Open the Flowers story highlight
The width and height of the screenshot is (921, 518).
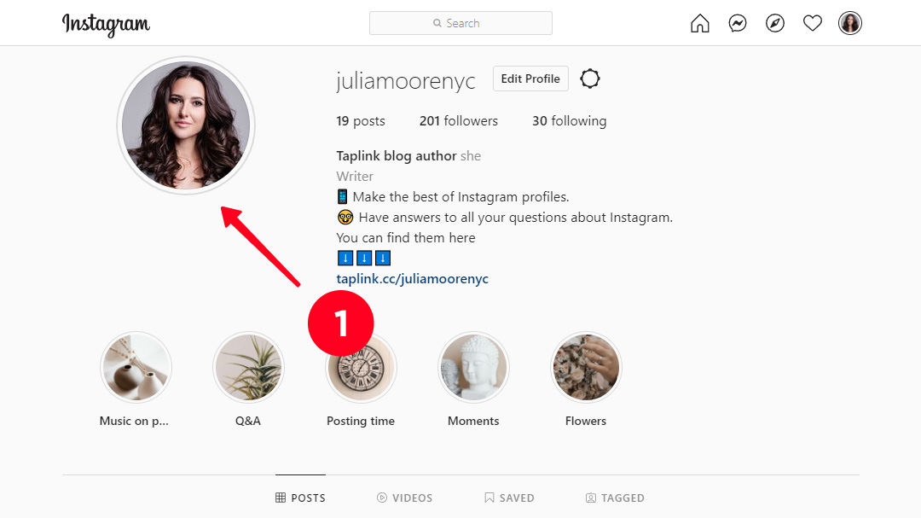(586, 367)
